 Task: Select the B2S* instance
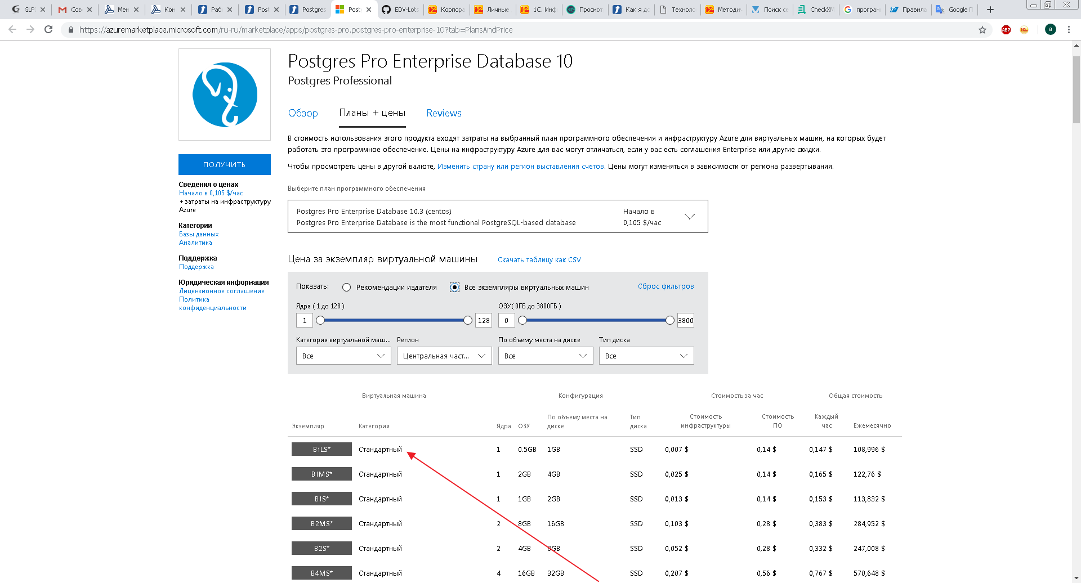click(321, 548)
